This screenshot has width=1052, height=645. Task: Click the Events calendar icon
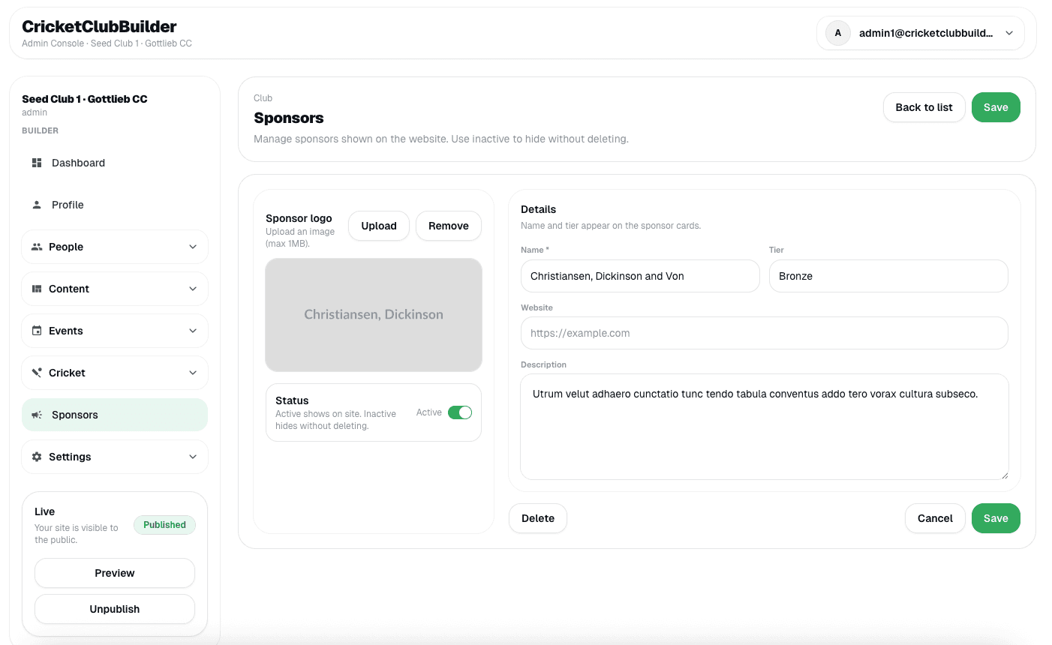(x=37, y=331)
